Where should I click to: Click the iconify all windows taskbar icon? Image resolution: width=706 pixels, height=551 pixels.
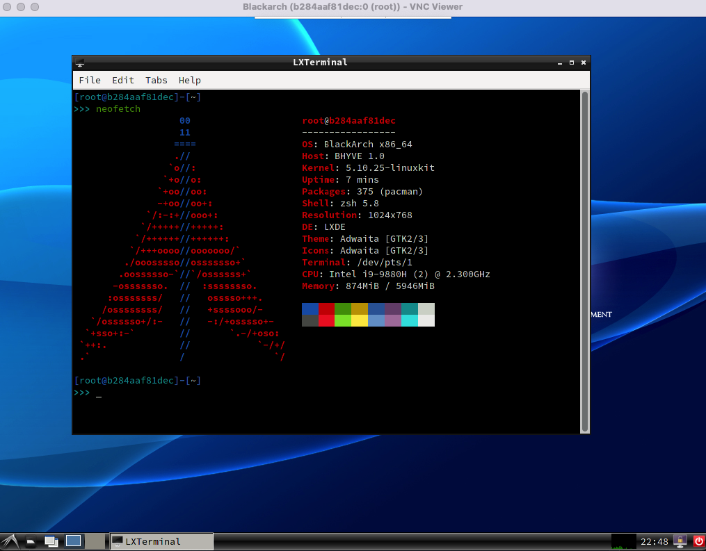point(51,541)
